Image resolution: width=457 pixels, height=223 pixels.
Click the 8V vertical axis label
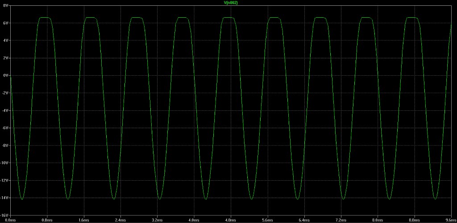point(6,5)
